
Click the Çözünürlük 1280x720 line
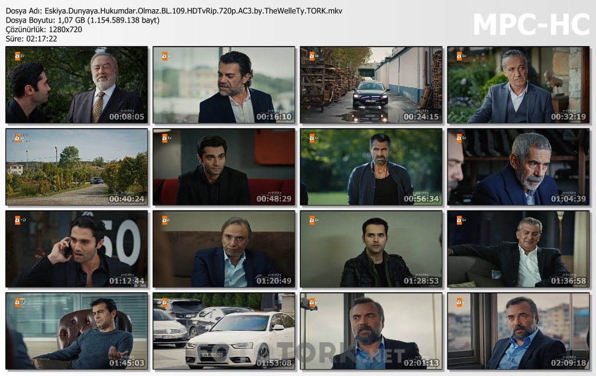[x=44, y=29]
